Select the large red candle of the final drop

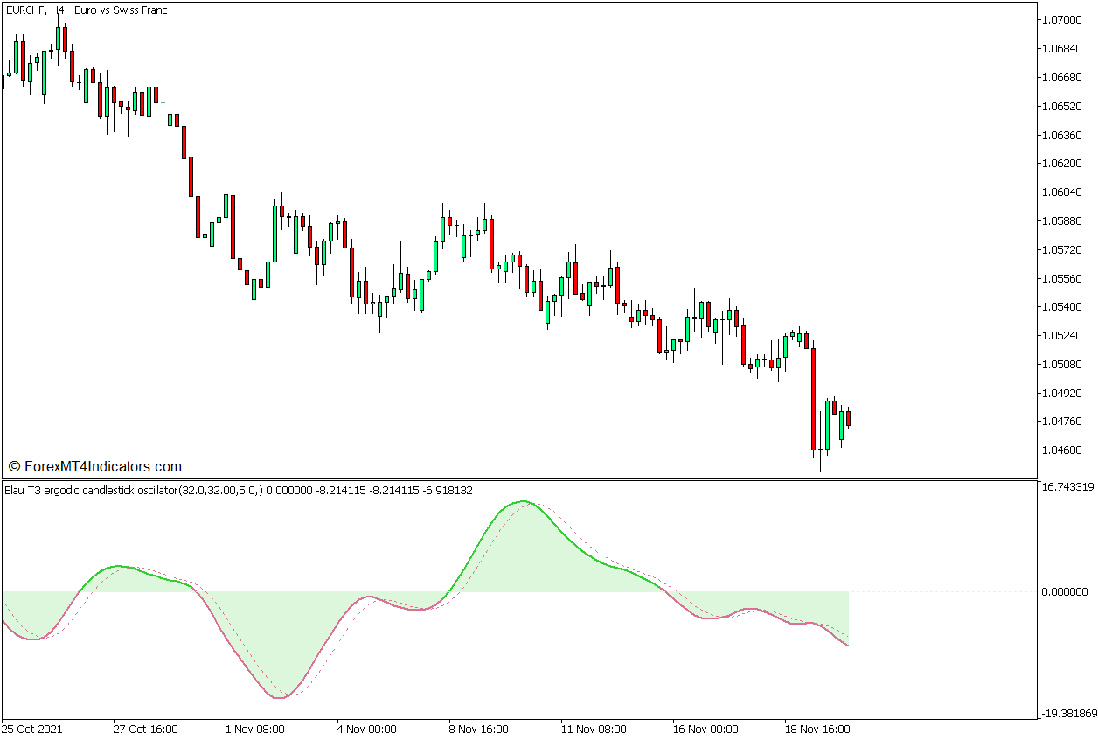coord(813,398)
